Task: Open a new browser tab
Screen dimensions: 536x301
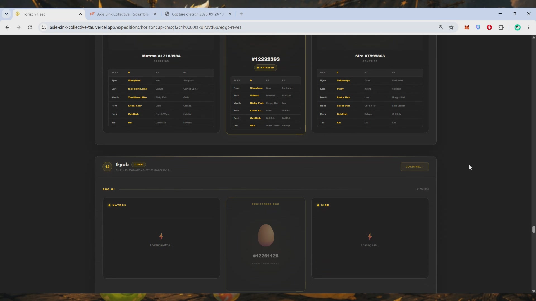Action: [x=241, y=14]
